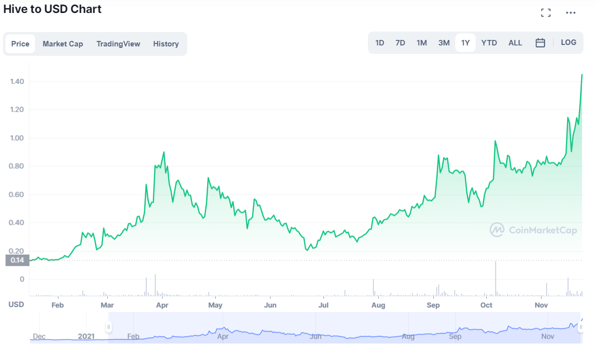Select the 1D time range
597x347 pixels.
point(379,42)
